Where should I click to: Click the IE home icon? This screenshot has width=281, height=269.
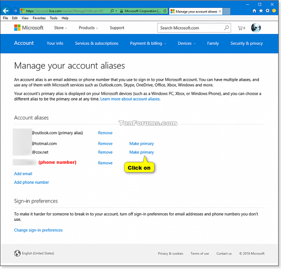coord(254,11)
